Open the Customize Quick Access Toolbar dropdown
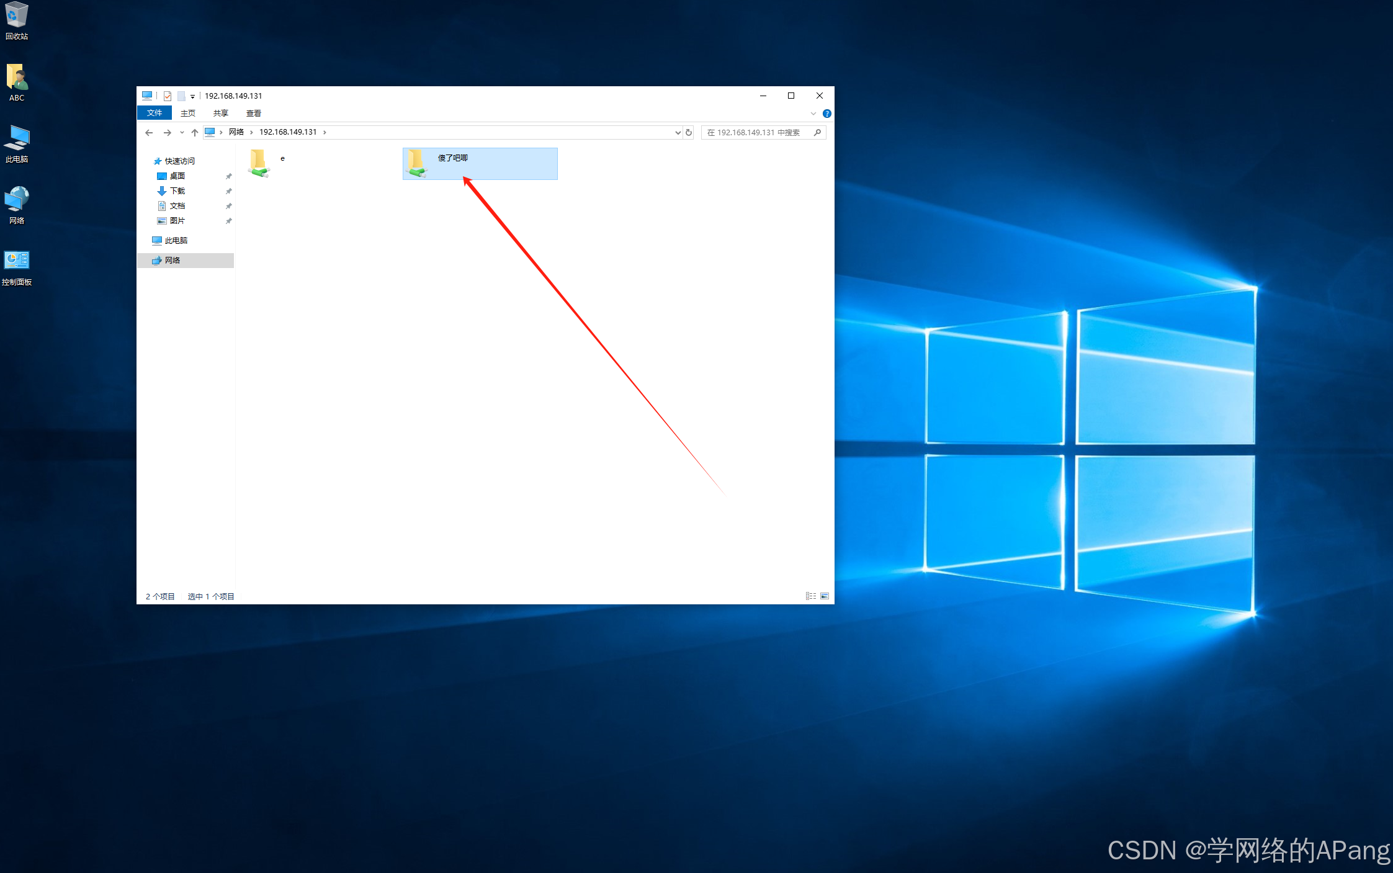Viewport: 1393px width, 873px height. [x=192, y=96]
